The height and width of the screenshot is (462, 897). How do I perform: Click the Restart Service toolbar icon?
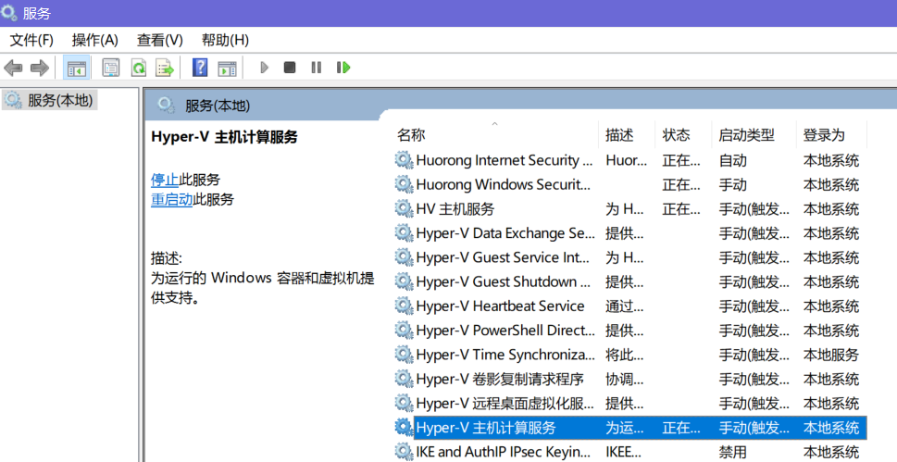click(343, 68)
